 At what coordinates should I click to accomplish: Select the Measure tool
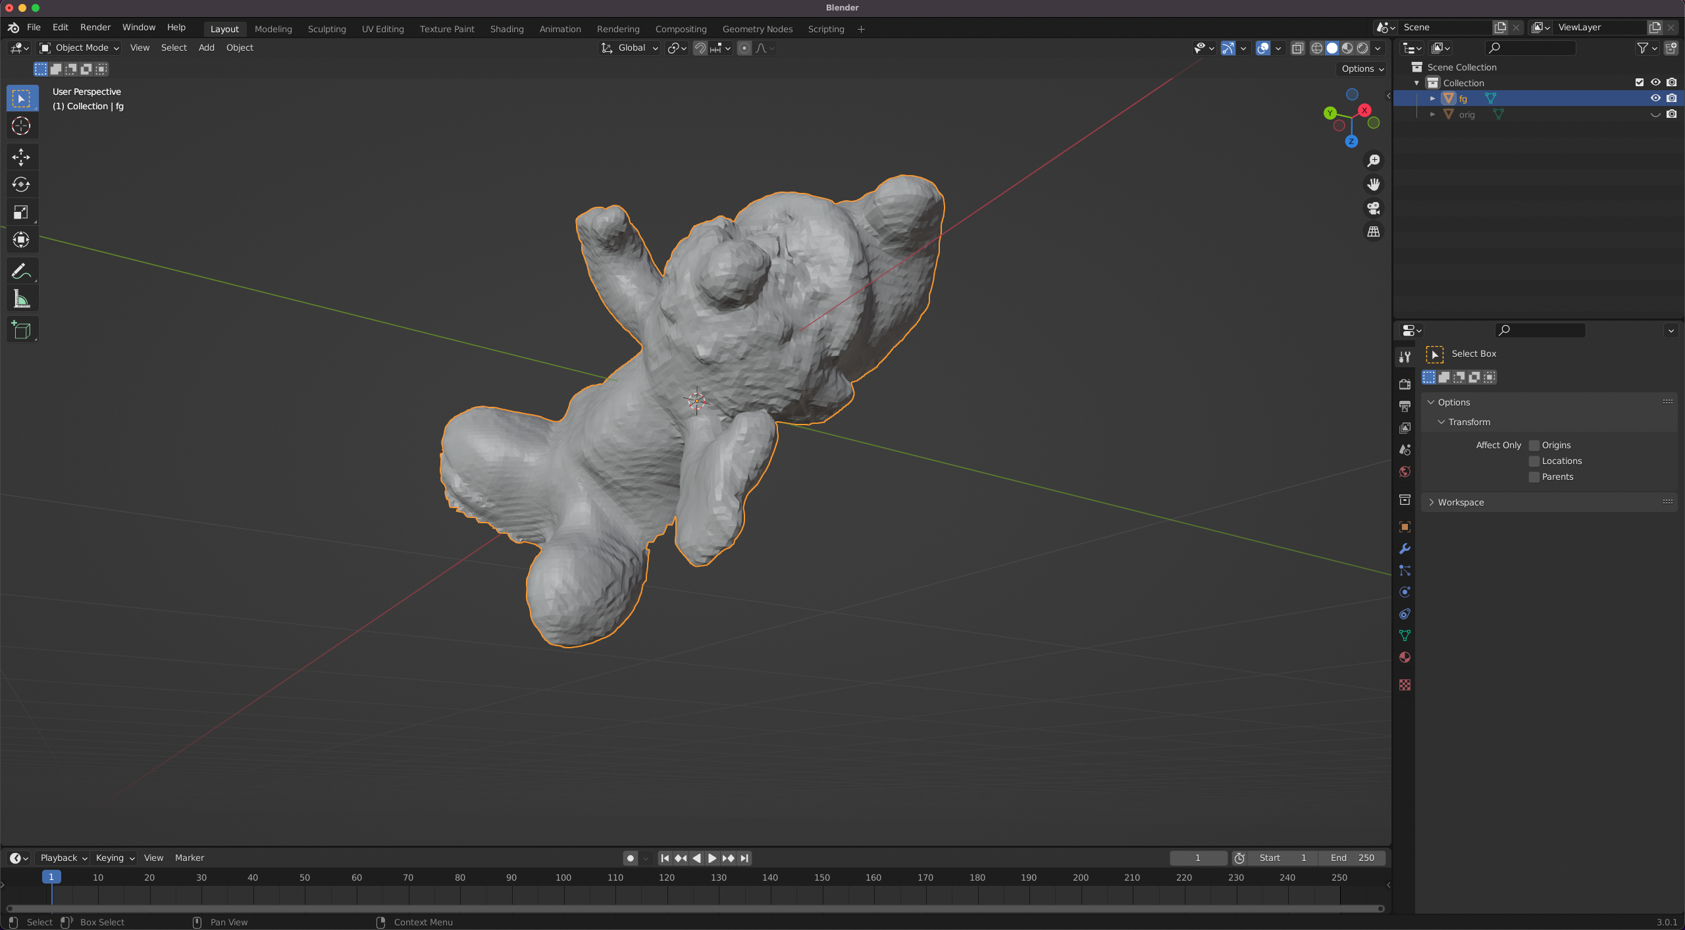pyautogui.click(x=21, y=299)
